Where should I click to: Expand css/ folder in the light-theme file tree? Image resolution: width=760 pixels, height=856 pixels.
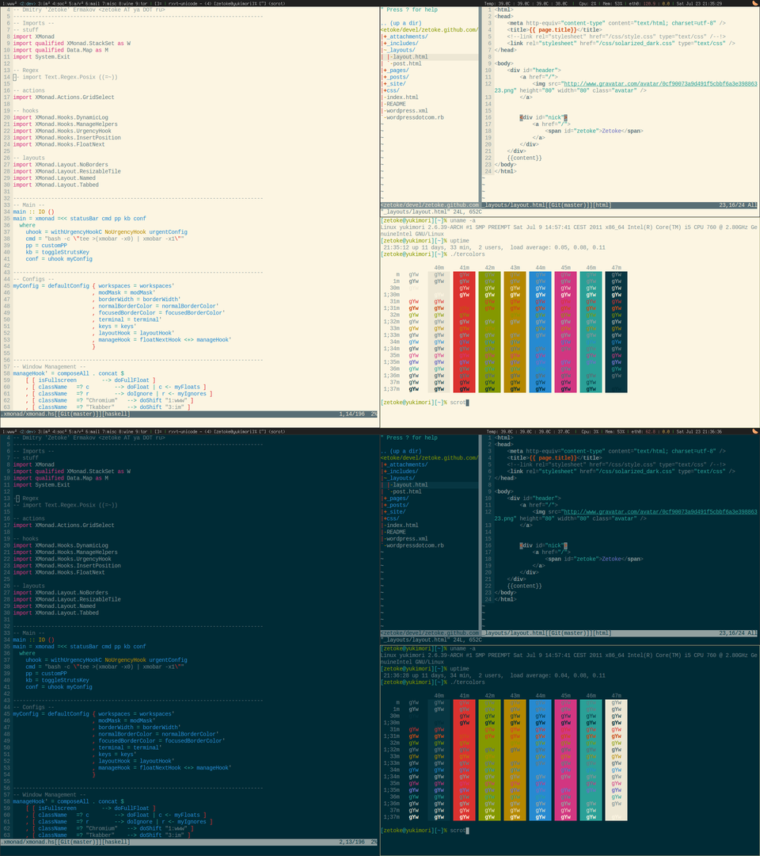pyautogui.click(x=394, y=90)
